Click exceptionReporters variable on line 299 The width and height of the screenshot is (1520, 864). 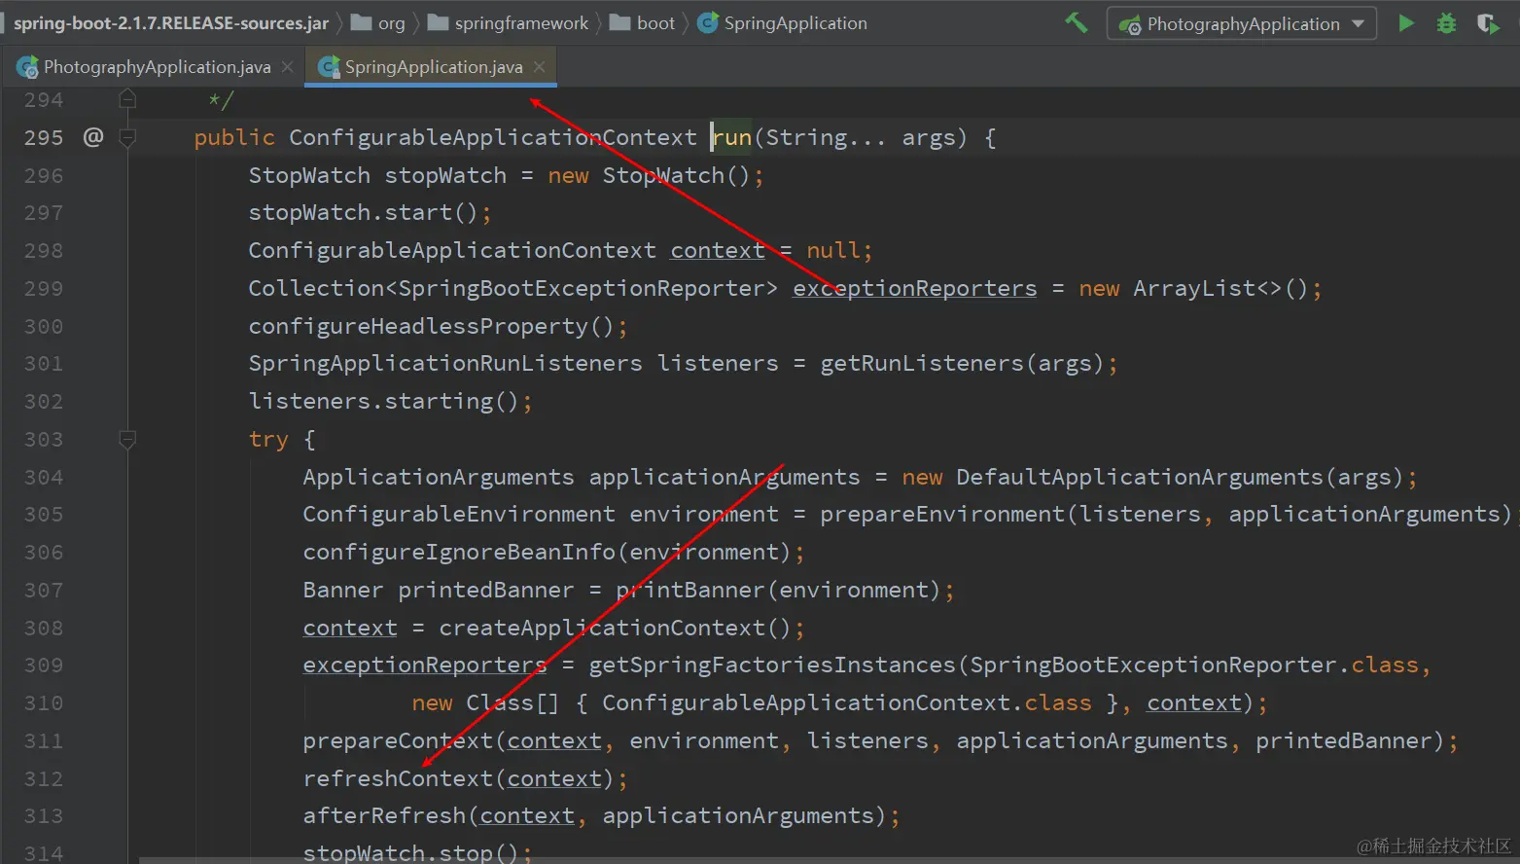[x=915, y=288]
